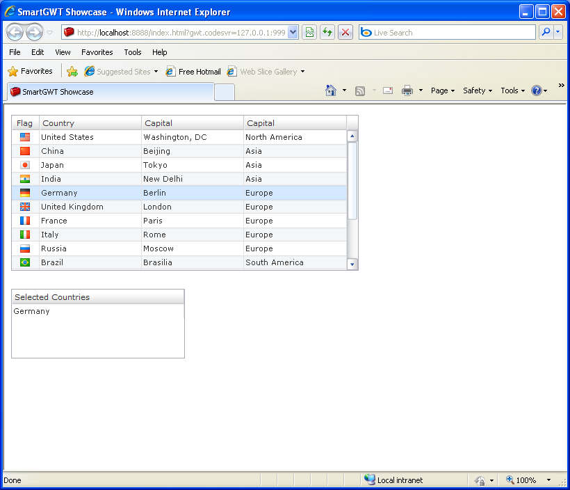Open the Help menu
The height and width of the screenshot is (490, 570).
(160, 52)
